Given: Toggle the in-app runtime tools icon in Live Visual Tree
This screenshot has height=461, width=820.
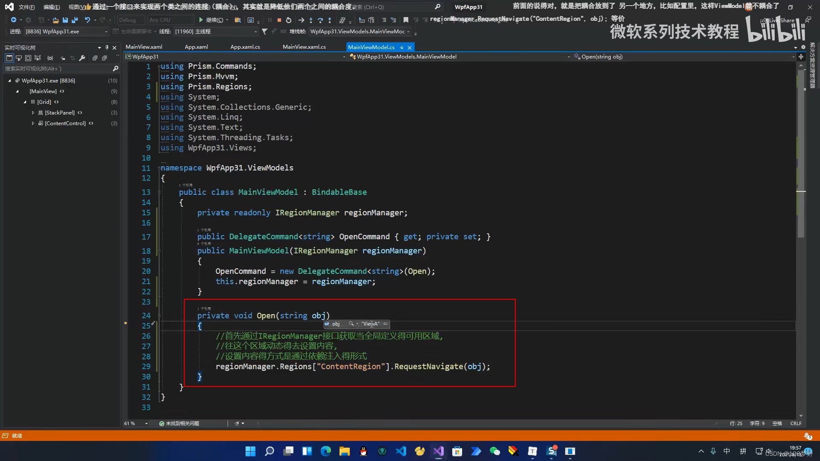Looking at the screenshot, I should 9,58.
